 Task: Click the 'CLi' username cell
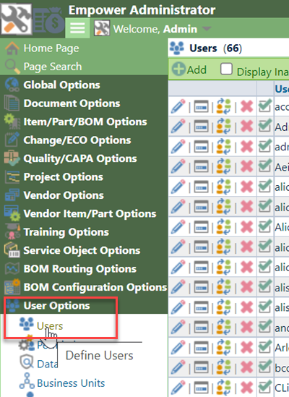click(x=282, y=388)
